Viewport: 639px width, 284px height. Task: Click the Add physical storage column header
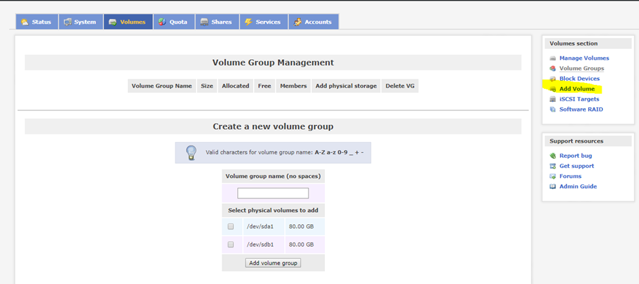click(346, 86)
